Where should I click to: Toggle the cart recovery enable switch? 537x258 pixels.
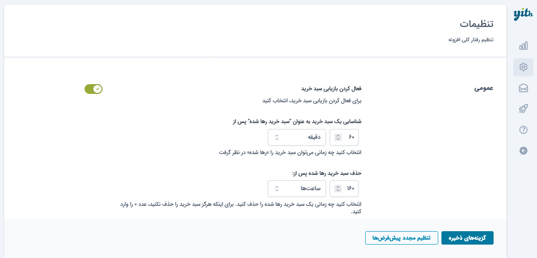coord(93,89)
